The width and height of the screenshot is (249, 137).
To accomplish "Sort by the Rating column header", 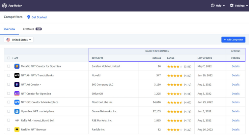I will click(171, 58).
